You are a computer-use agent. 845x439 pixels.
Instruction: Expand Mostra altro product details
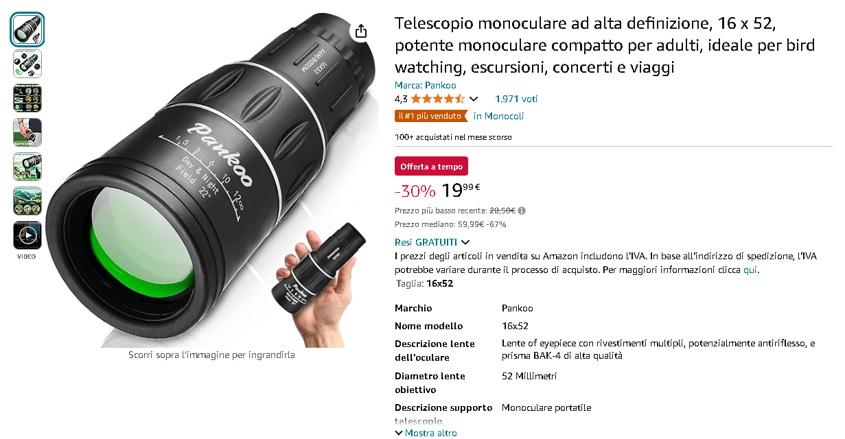click(426, 433)
